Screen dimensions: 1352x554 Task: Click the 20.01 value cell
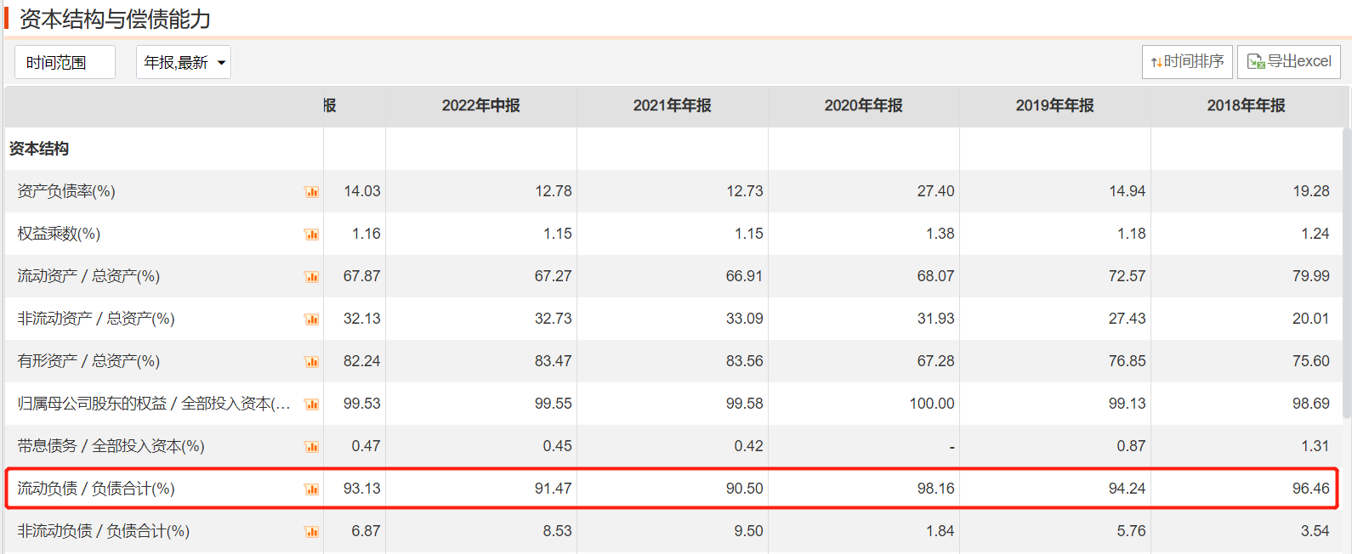1310,319
